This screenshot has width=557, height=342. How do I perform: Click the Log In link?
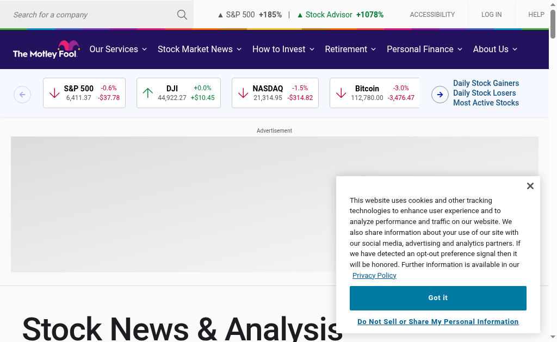491,15
